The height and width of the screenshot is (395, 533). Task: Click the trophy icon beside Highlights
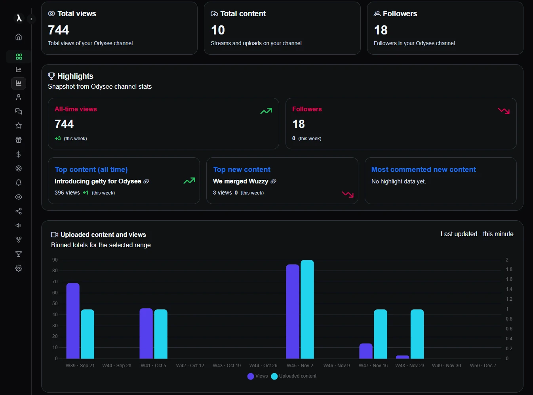51,76
